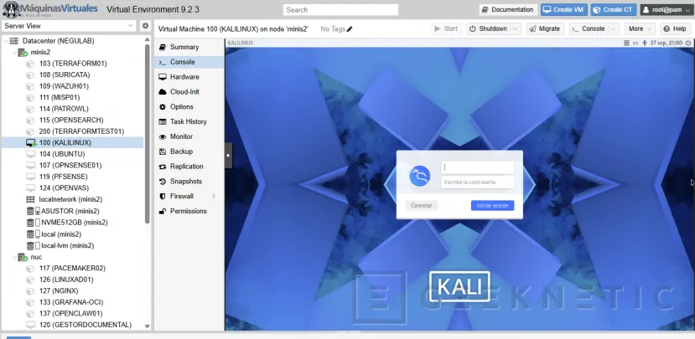Open Task History
Viewport: 695px width, 339px height.
[189, 121]
